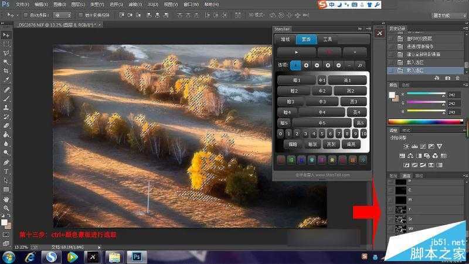This screenshot has width=469, height=264.
Task: Select the Eyedropper tool
Action: (6, 80)
